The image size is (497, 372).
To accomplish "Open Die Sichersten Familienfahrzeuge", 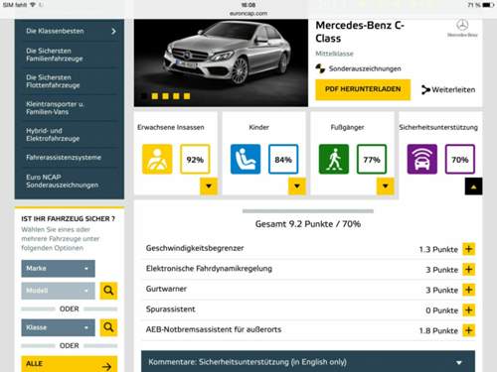I will click(x=70, y=55).
